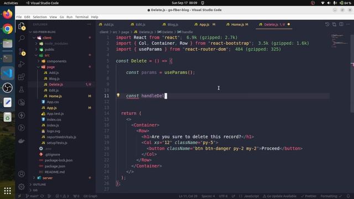Image resolution: width=354 pixels, height=199 pixels.
Task: Open Explorer panel More Actions ellipsis
Action: click(90, 24)
